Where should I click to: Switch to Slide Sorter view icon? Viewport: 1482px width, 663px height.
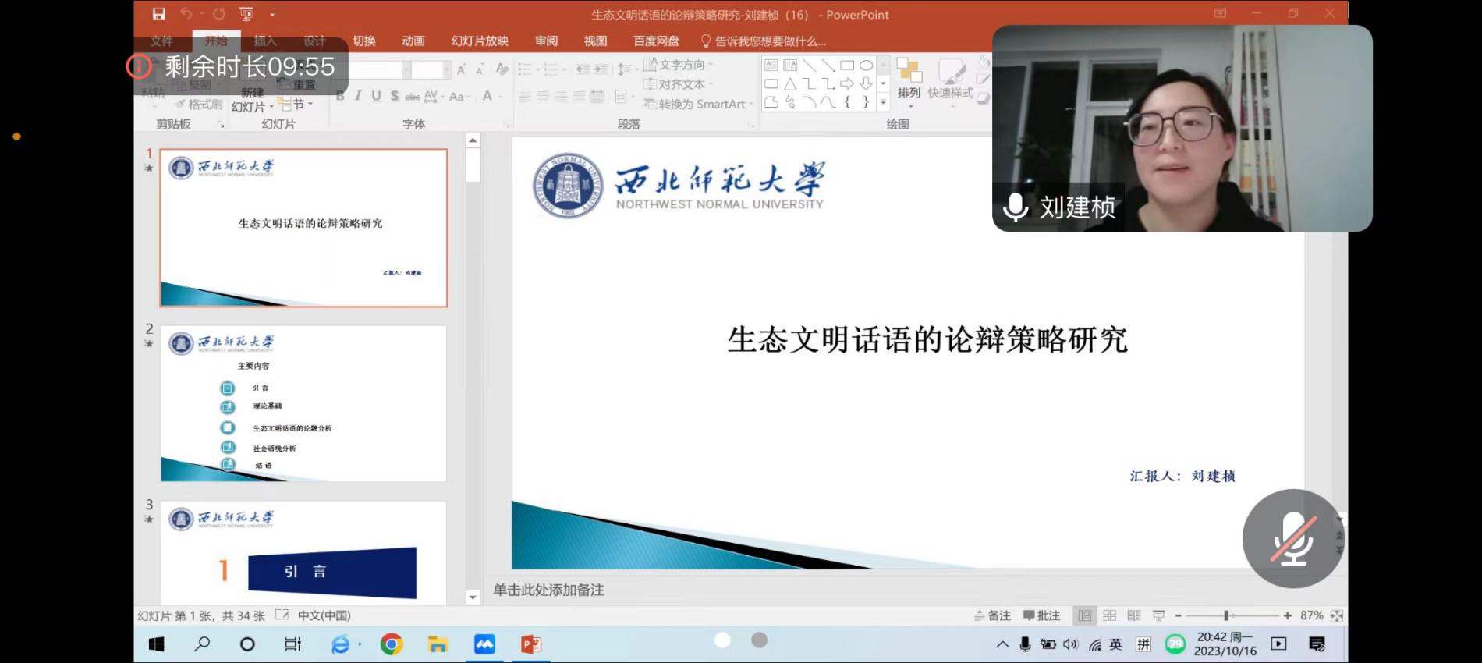pos(1109,615)
